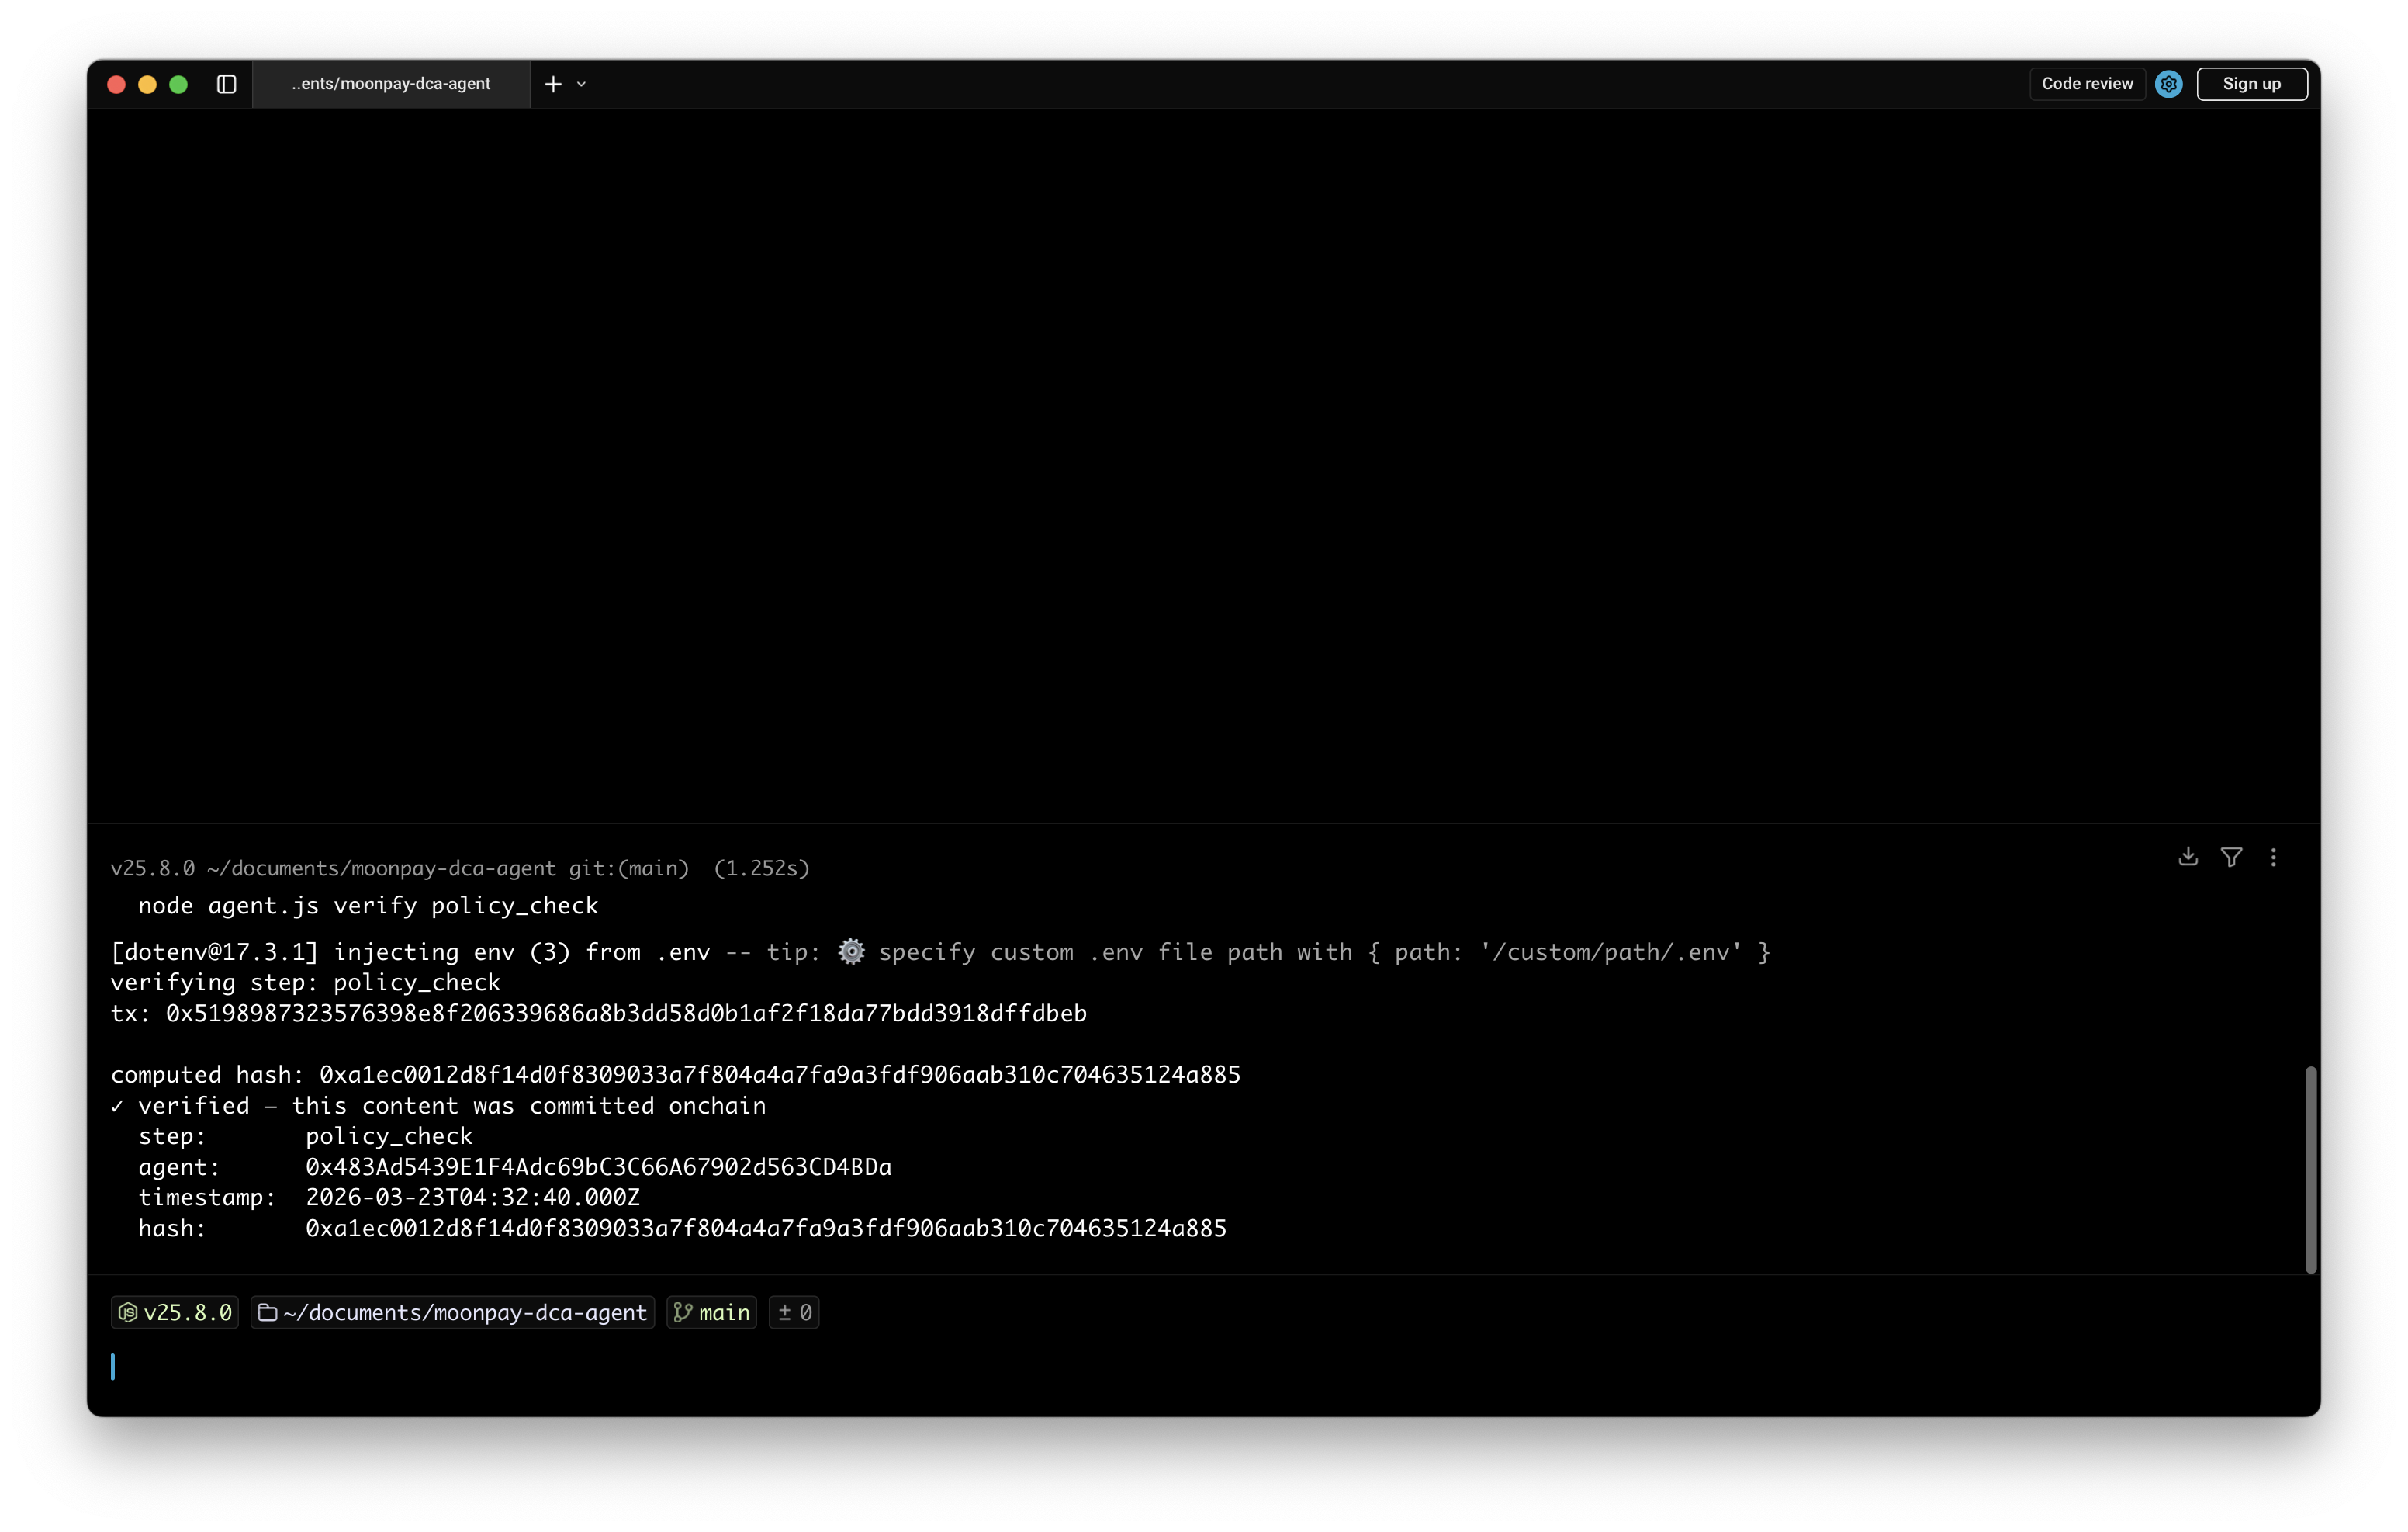Toggle the sidebar panel icon

226,84
